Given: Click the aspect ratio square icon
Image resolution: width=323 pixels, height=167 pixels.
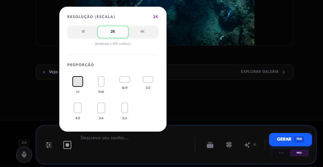Looking at the screenshot, I should click(x=67, y=145).
